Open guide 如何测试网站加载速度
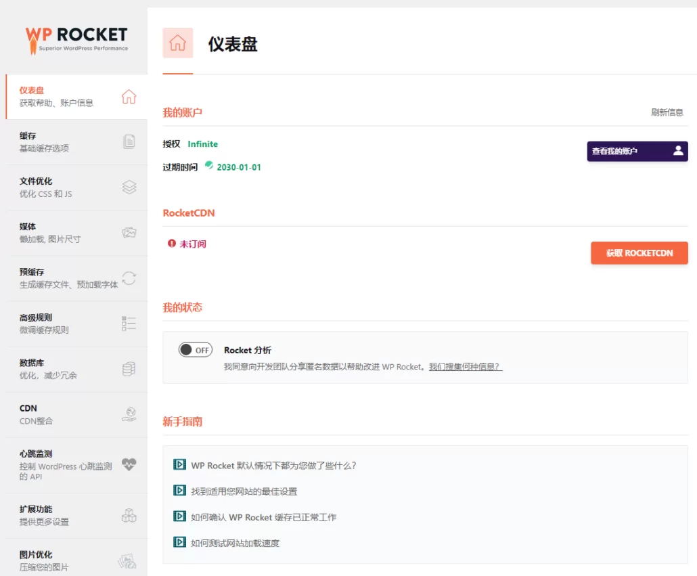697x576 pixels. tap(235, 543)
